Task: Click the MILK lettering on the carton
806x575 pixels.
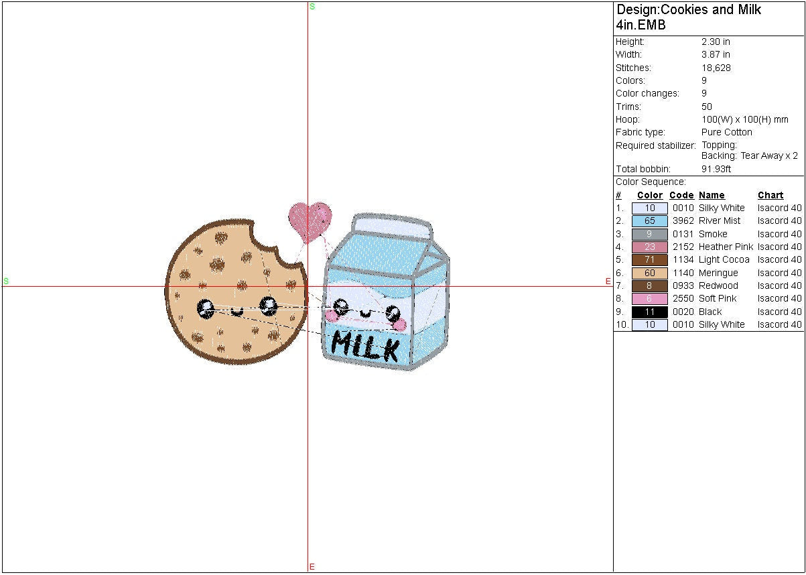Action: pos(366,345)
